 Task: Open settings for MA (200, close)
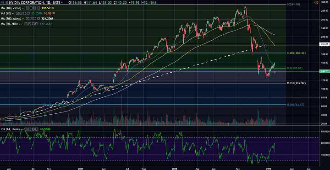pos(31,18)
